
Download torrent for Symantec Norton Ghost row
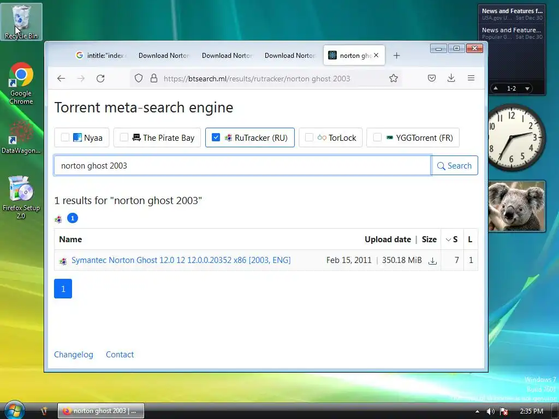coord(432,261)
